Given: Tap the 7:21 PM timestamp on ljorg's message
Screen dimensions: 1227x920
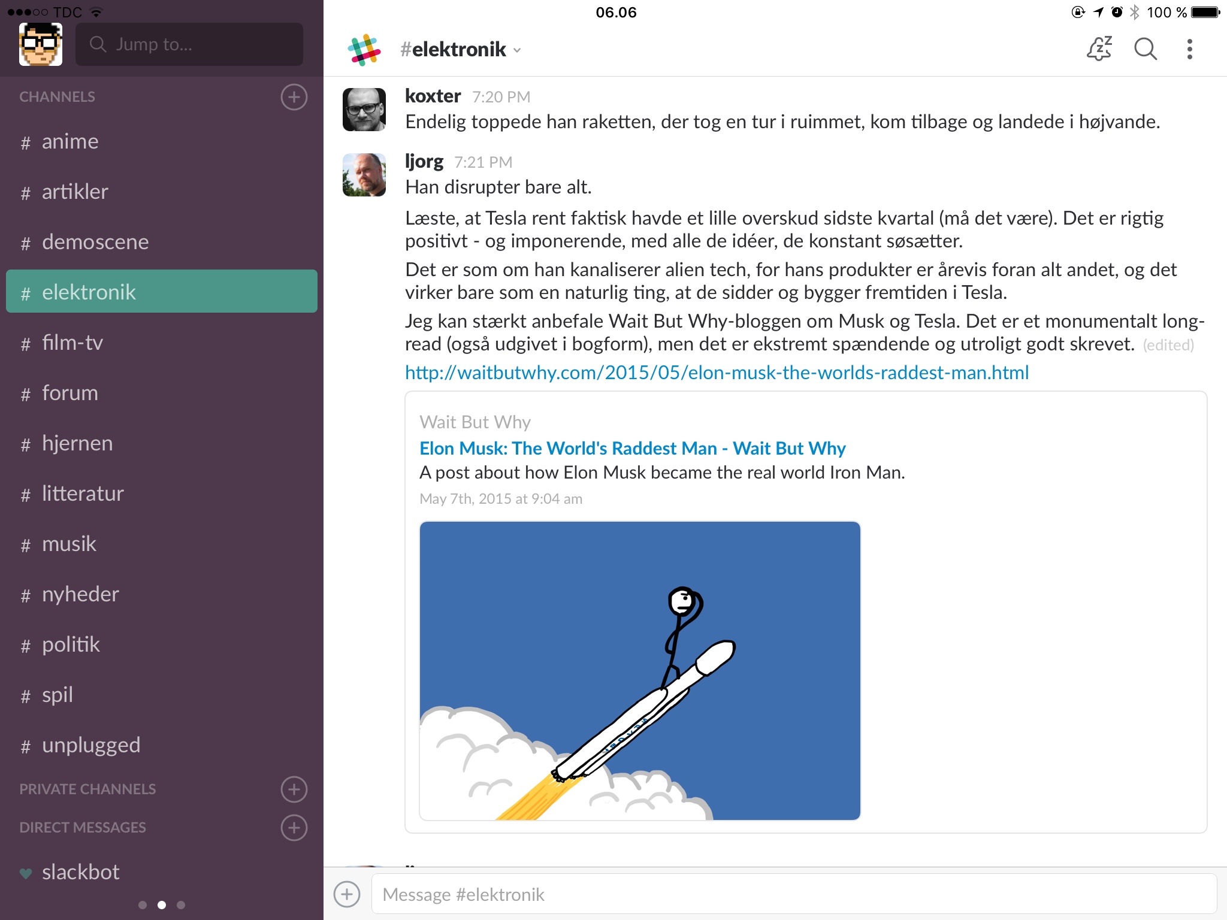Looking at the screenshot, I should [483, 162].
